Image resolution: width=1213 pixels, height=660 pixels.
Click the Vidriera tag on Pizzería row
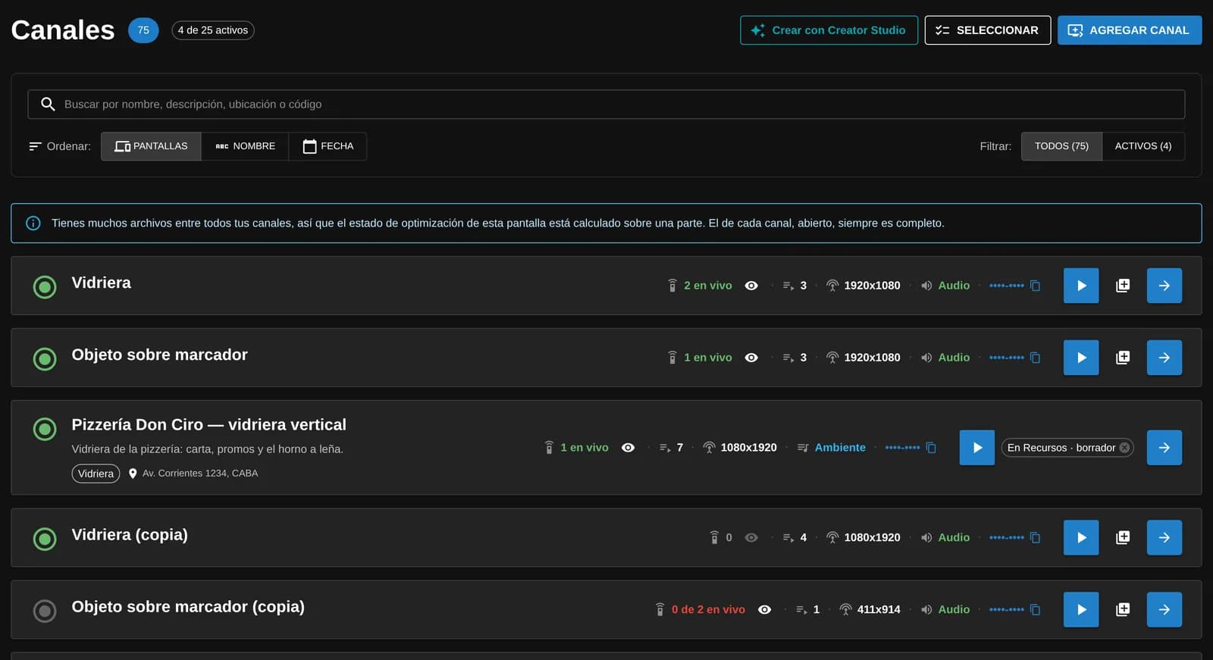click(96, 474)
